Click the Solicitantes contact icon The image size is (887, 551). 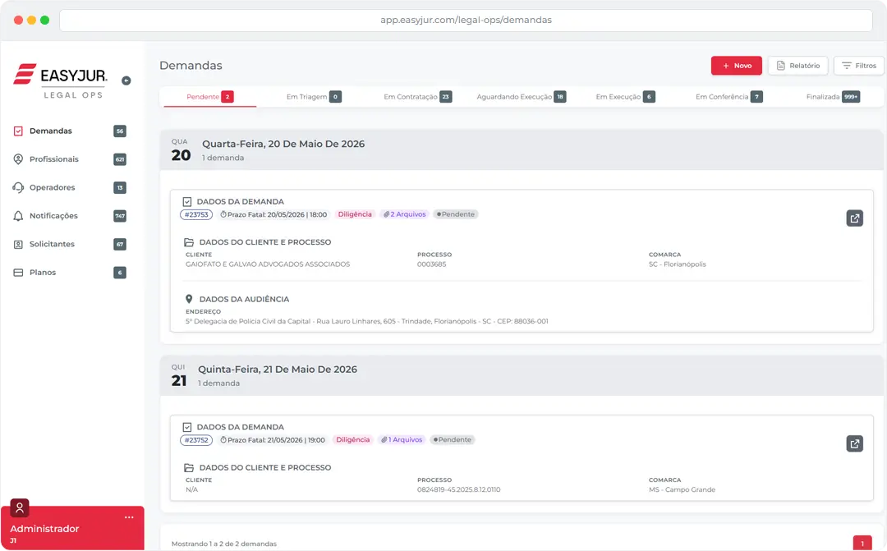click(x=18, y=244)
